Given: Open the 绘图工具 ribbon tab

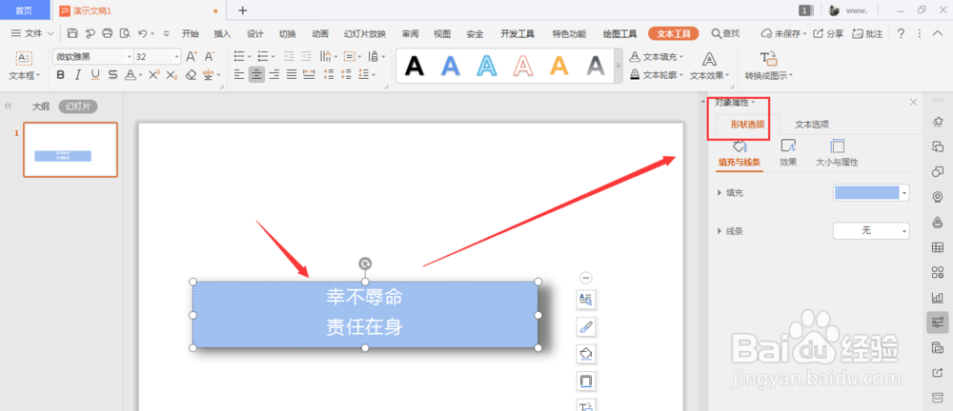Looking at the screenshot, I should [620, 33].
